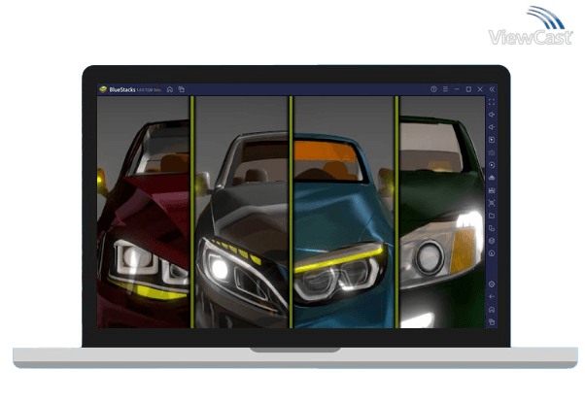
Task: Open the media folder sidebar icon
Action: coord(492,216)
